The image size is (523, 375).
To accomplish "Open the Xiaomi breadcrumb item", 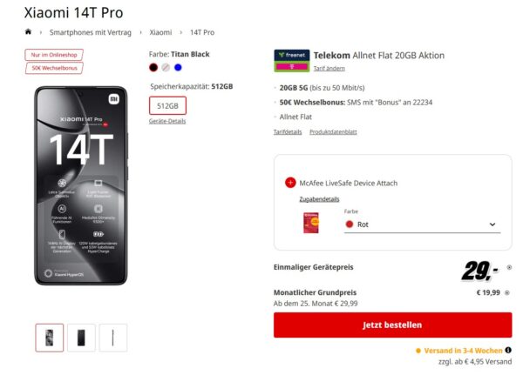I will (x=160, y=32).
